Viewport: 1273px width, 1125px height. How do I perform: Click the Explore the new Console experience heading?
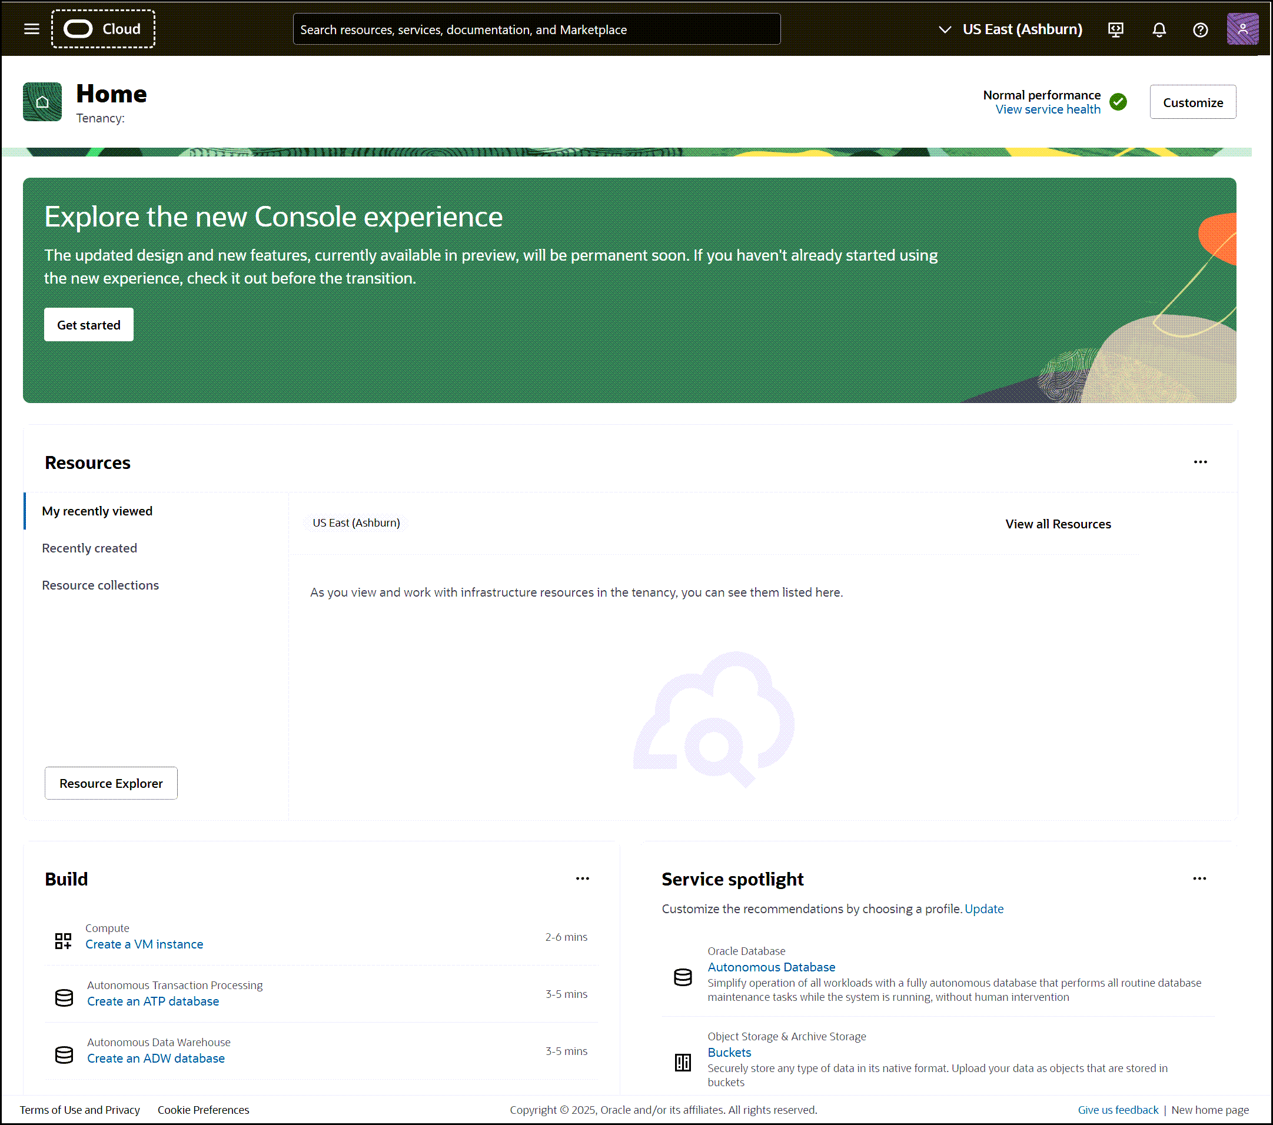[274, 217]
